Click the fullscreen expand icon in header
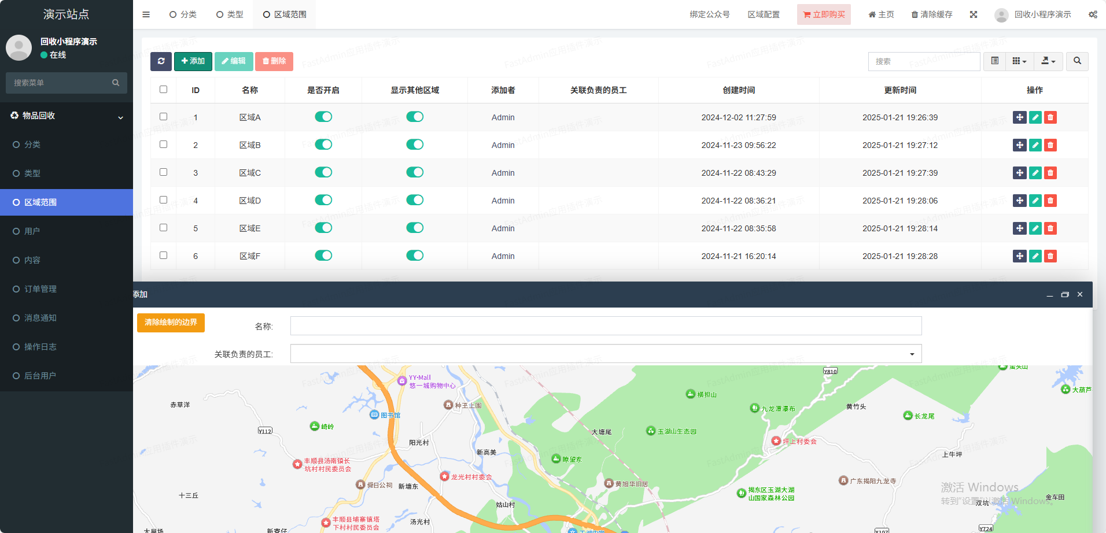1106x533 pixels. (x=974, y=14)
